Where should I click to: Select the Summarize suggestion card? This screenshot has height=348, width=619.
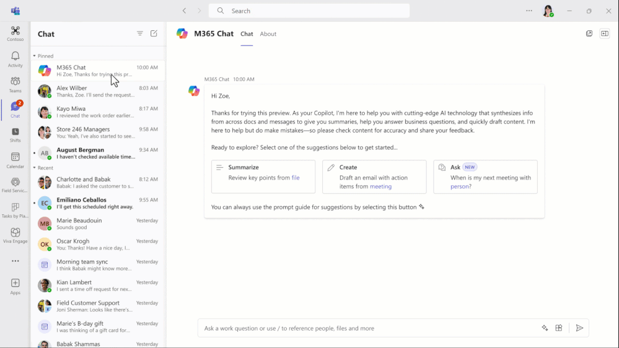263,176
